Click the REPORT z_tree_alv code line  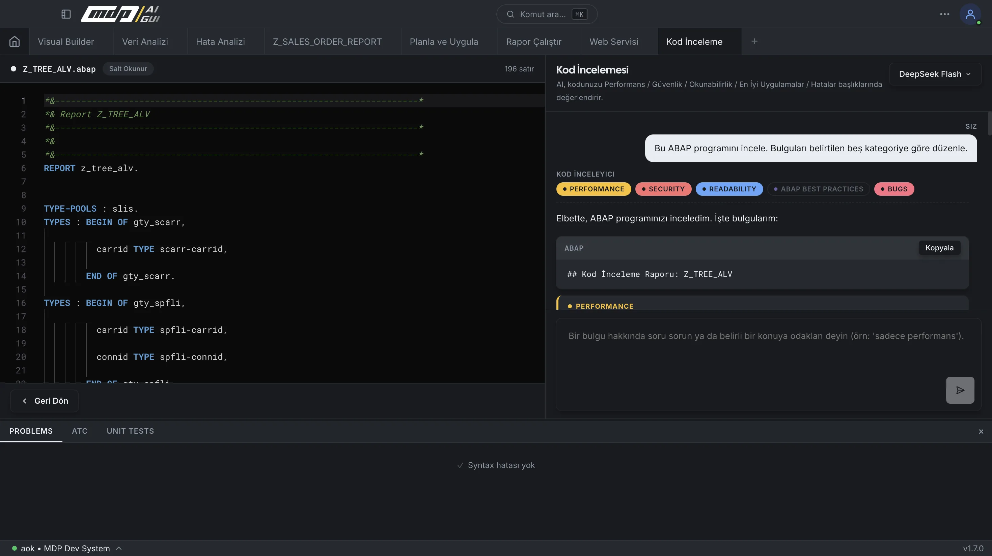point(91,168)
